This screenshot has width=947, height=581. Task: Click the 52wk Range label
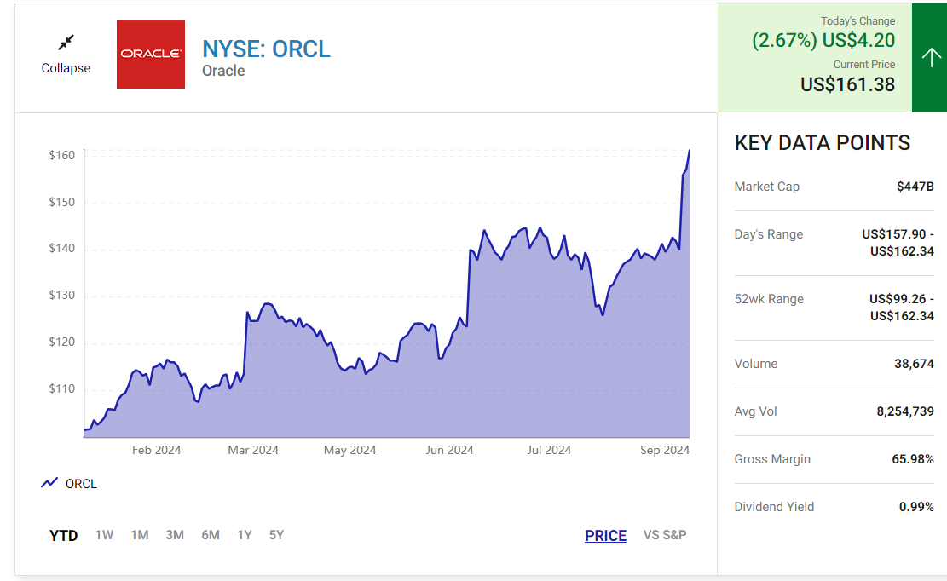click(769, 299)
